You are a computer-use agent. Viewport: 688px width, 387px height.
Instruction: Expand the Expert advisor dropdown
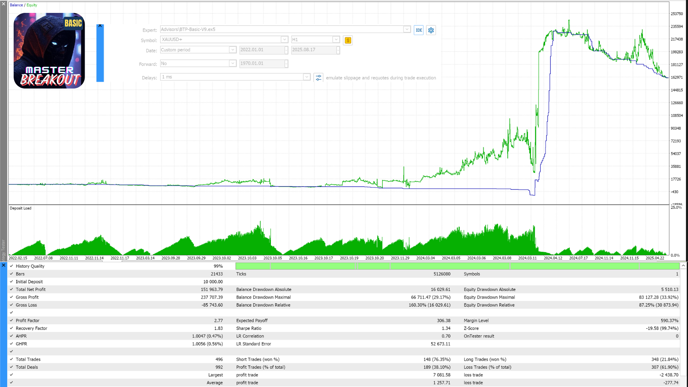pyautogui.click(x=407, y=29)
